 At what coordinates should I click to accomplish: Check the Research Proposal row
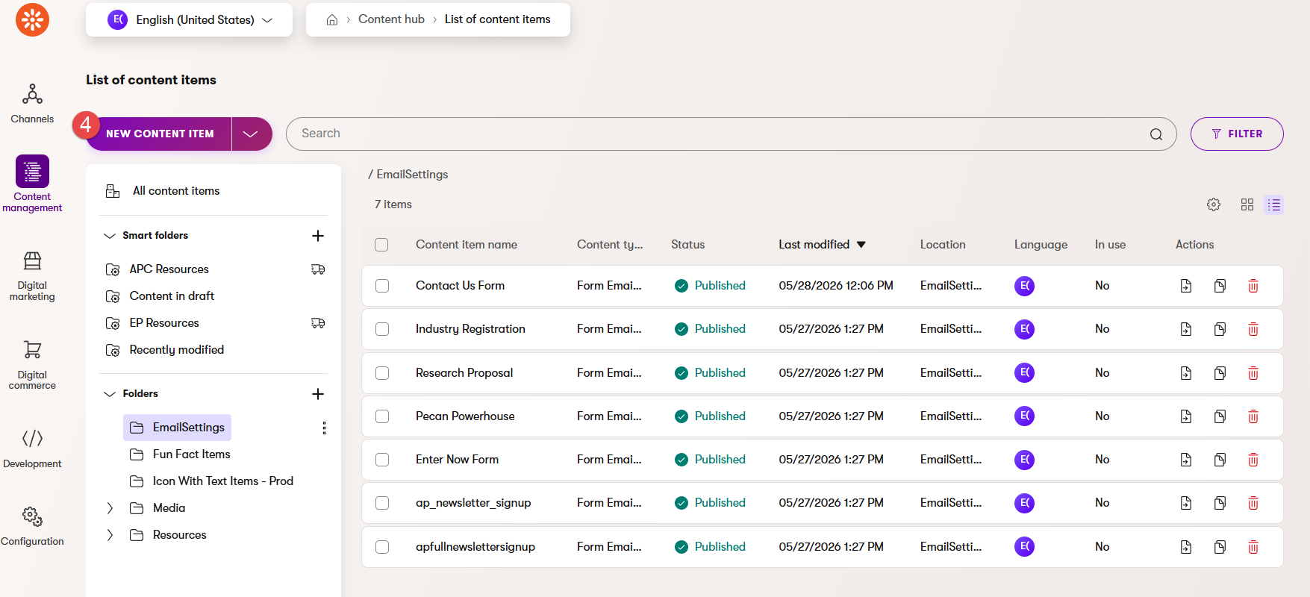coord(382,373)
